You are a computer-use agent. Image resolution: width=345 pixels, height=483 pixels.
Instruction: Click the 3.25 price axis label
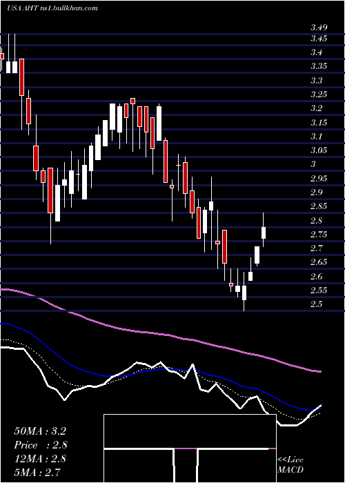[x=319, y=95]
